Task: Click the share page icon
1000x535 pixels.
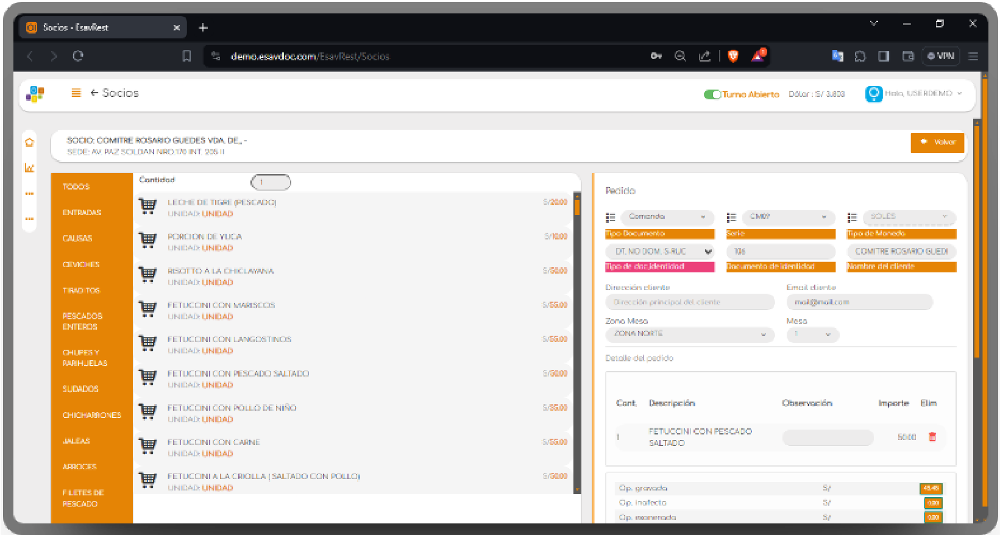Action: tap(704, 56)
